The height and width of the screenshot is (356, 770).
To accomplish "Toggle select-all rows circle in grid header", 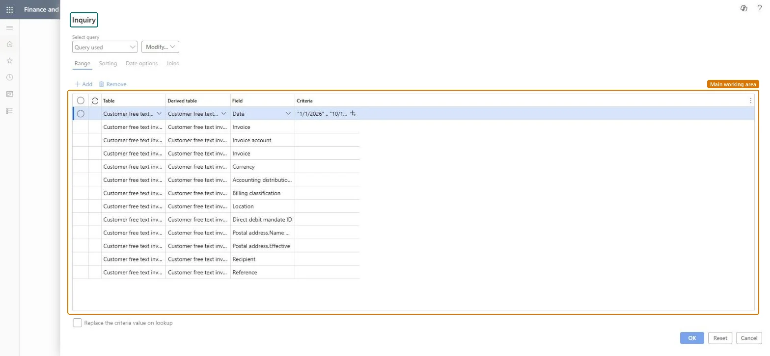I will [81, 101].
